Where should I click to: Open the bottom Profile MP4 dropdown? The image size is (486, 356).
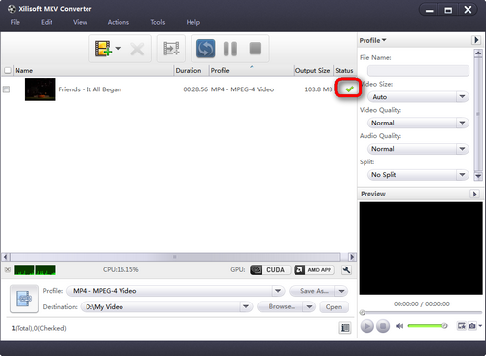[x=175, y=291]
